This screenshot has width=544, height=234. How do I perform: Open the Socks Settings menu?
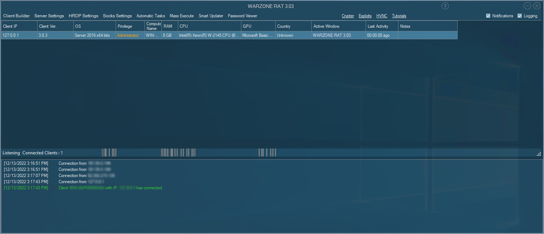click(117, 16)
